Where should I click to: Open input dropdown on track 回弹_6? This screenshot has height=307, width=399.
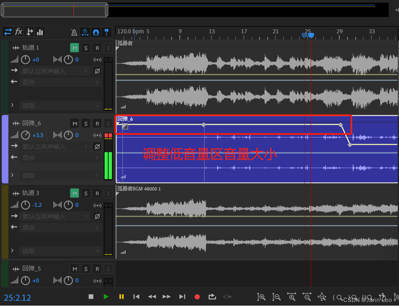55,146
